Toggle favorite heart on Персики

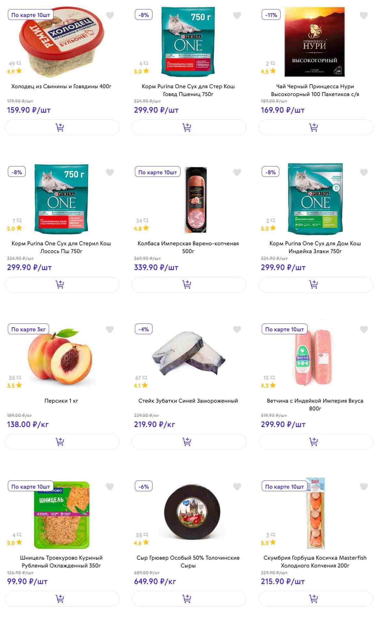[x=110, y=330]
